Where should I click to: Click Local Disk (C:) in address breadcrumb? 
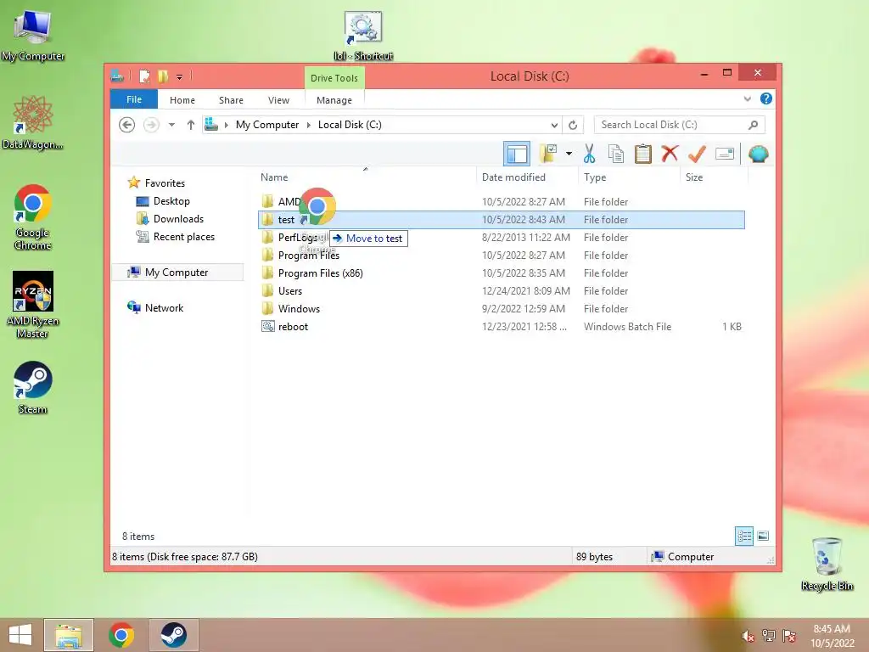[350, 125]
